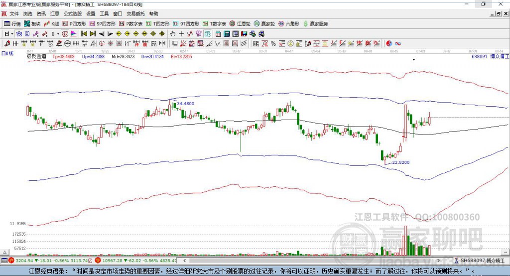Click the scrollbar left arrow button
Viewport: 510px width, 276px height.
point(184,261)
